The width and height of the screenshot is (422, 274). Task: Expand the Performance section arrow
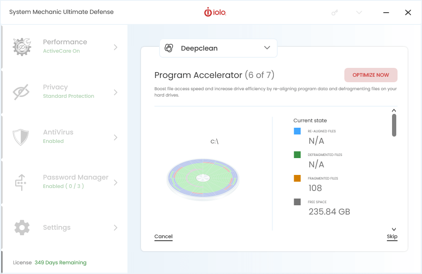(116, 47)
